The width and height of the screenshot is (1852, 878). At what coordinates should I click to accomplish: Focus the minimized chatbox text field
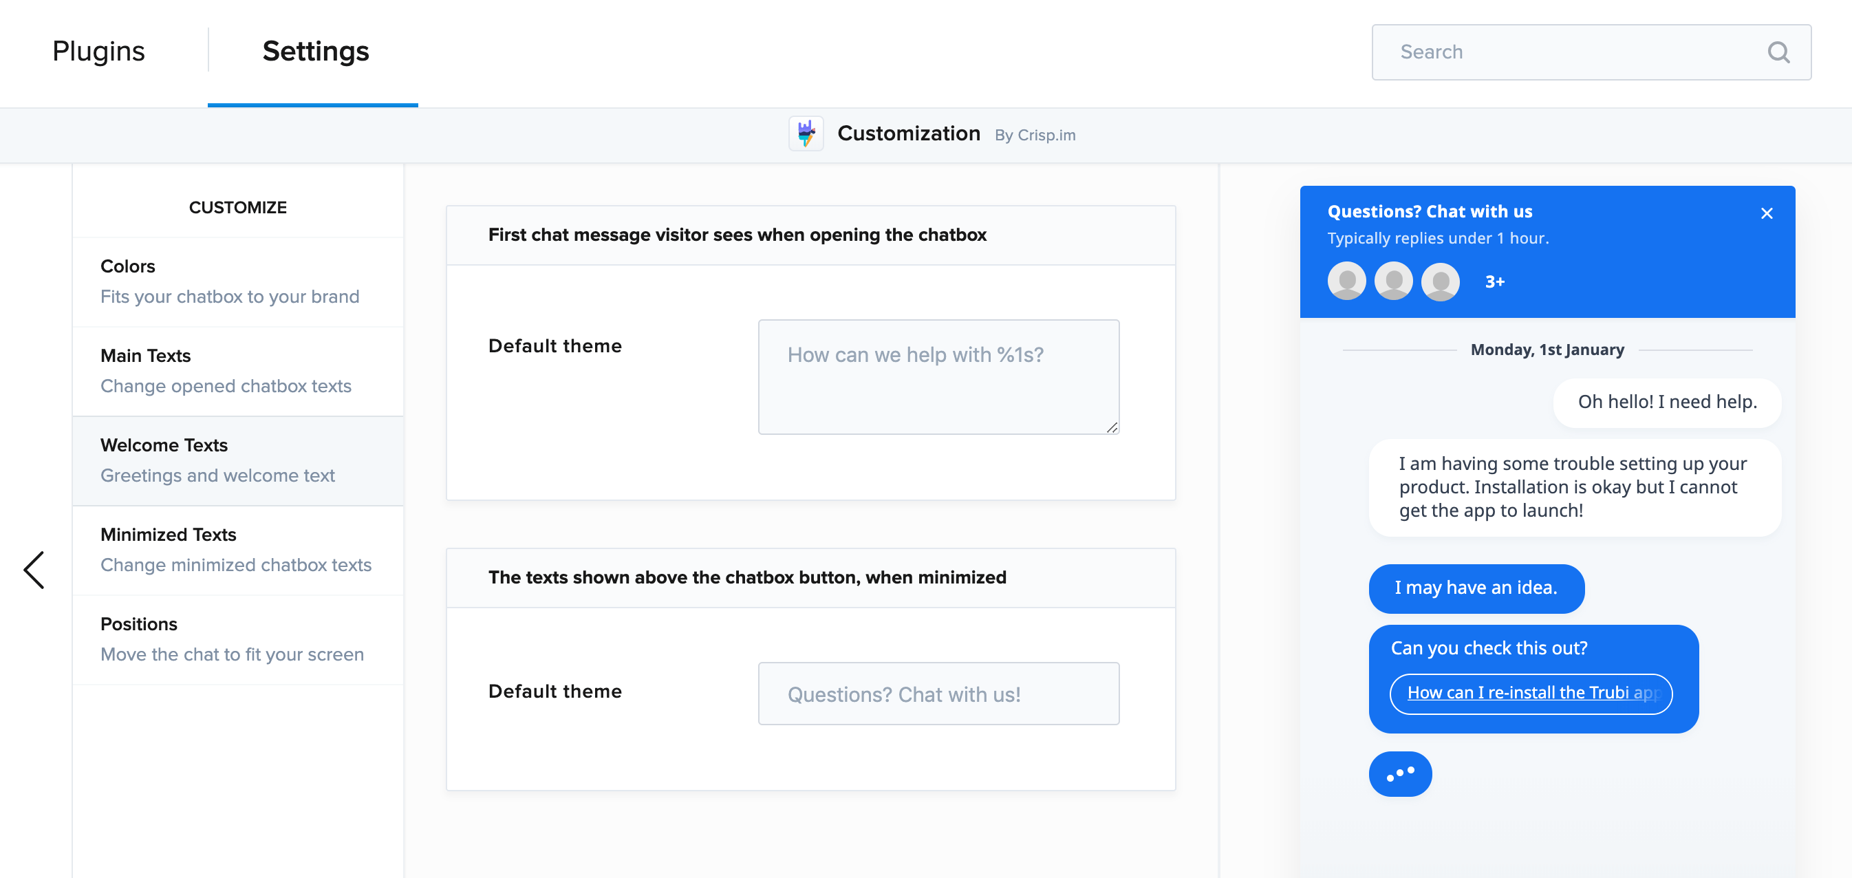click(938, 694)
